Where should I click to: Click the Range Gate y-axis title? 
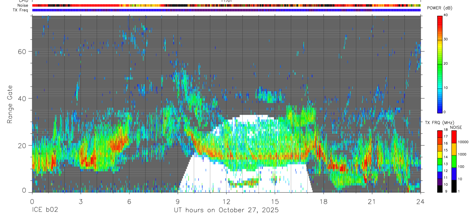(x=10, y=104)
